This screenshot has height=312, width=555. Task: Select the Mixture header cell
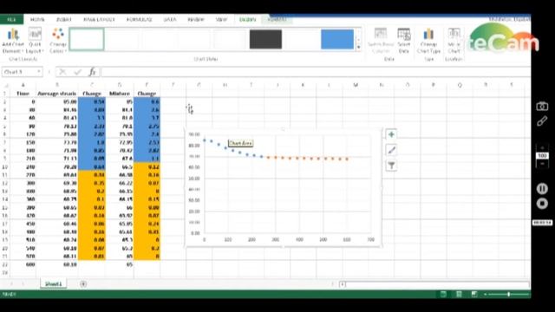(x=120, y=94)
